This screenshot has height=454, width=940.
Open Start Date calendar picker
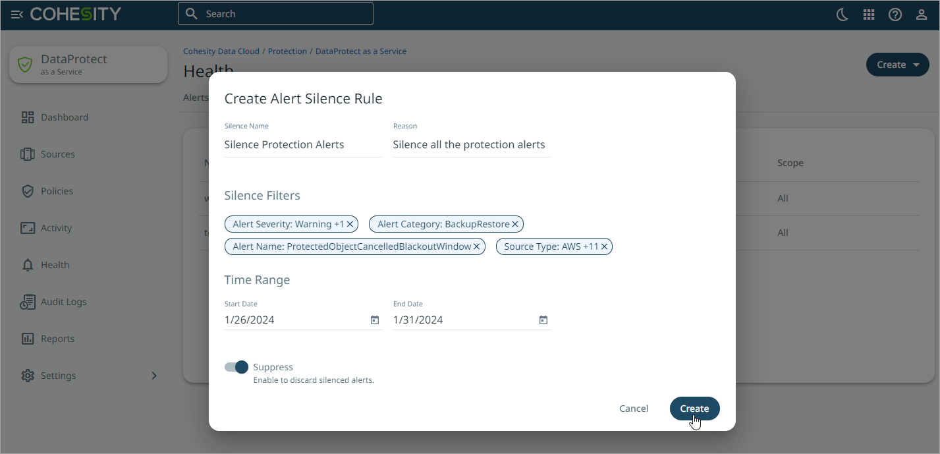point(374,320)
